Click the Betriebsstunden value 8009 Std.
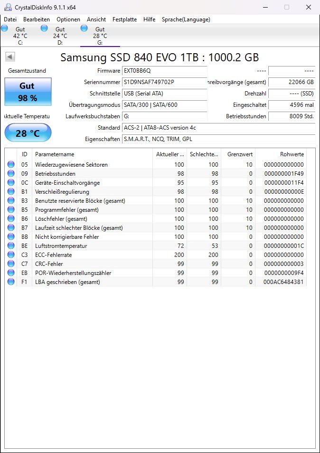 point(292,116)
